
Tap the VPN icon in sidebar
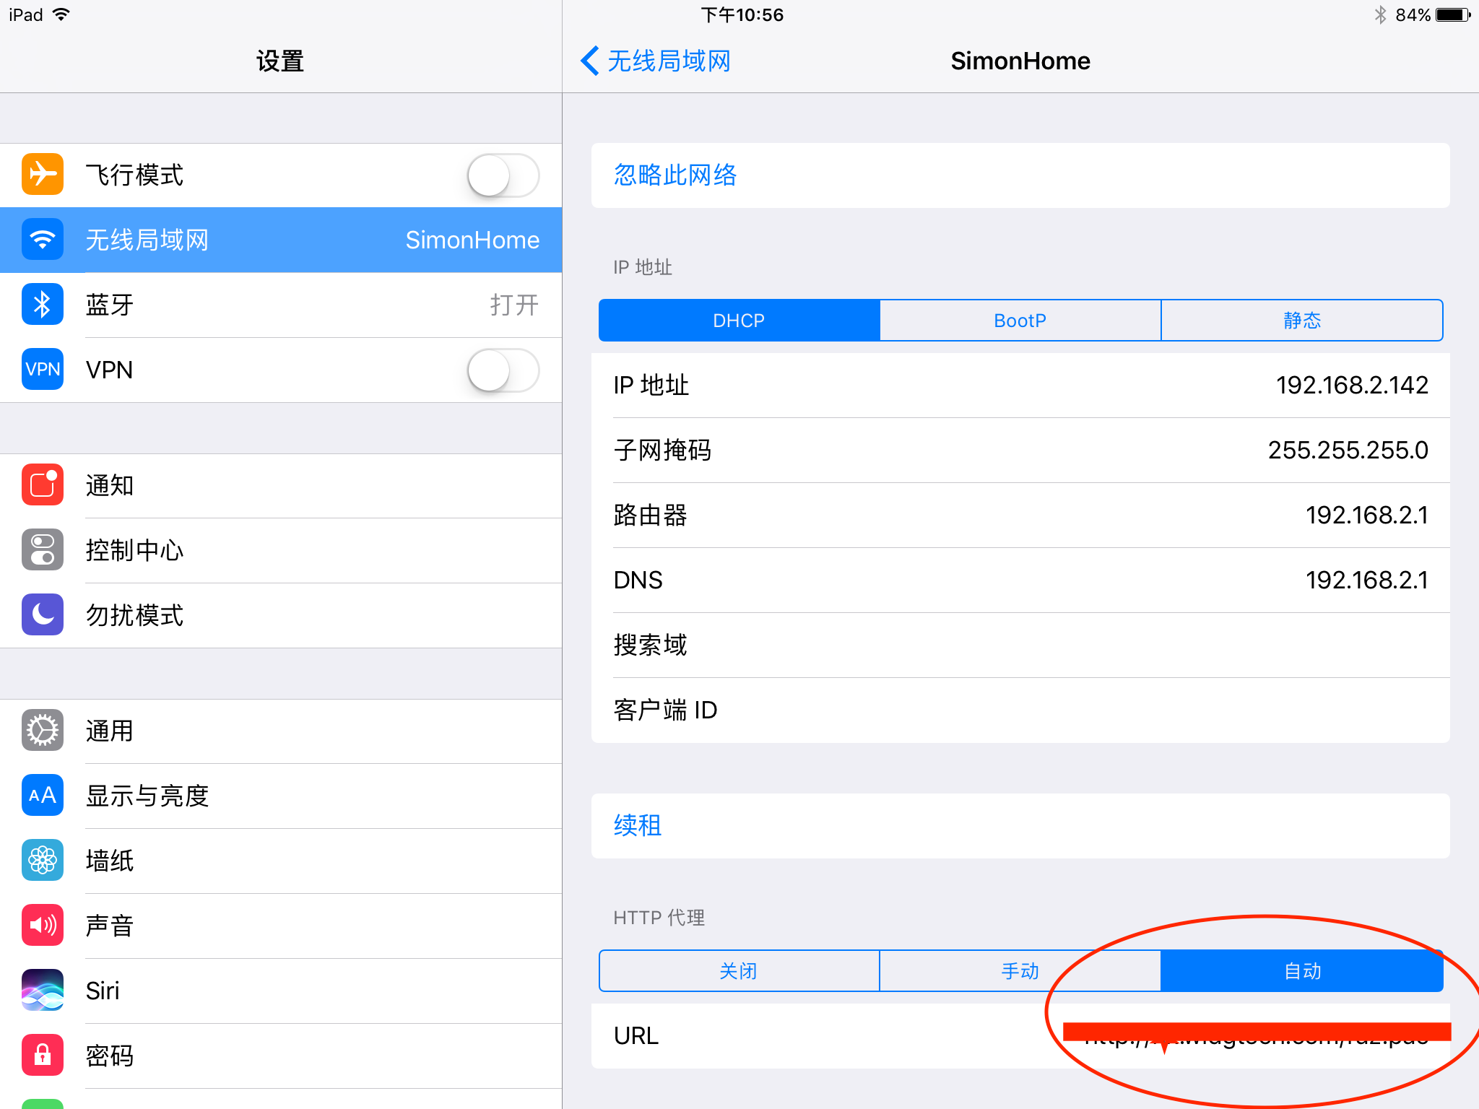tap(43, 370)
